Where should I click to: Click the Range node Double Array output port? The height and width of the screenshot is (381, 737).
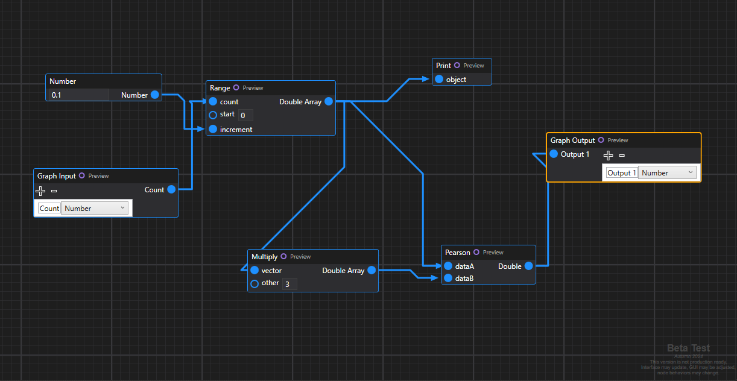point(329,102)
